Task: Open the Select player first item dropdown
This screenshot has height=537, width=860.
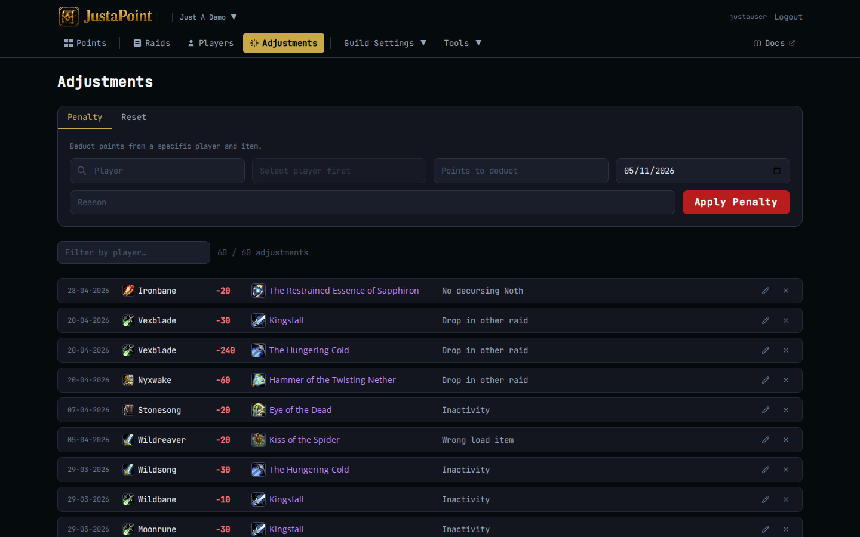Action: (x=339, y=171)
